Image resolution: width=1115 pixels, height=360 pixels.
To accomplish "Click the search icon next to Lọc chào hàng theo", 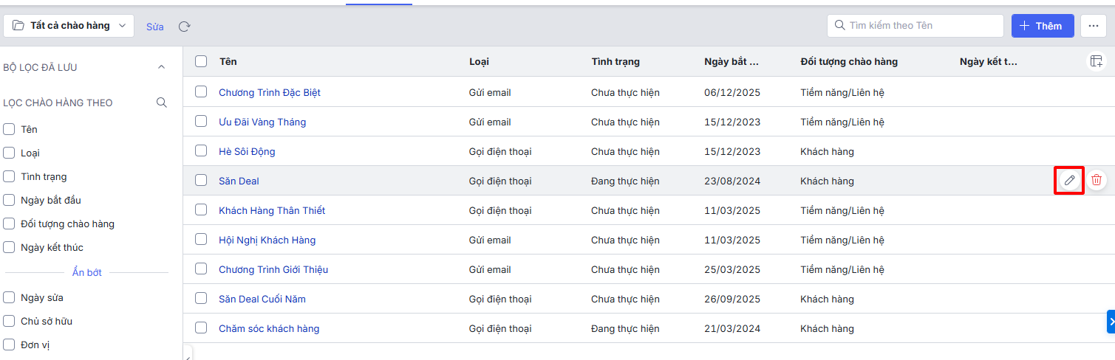I will pos(162,103).
